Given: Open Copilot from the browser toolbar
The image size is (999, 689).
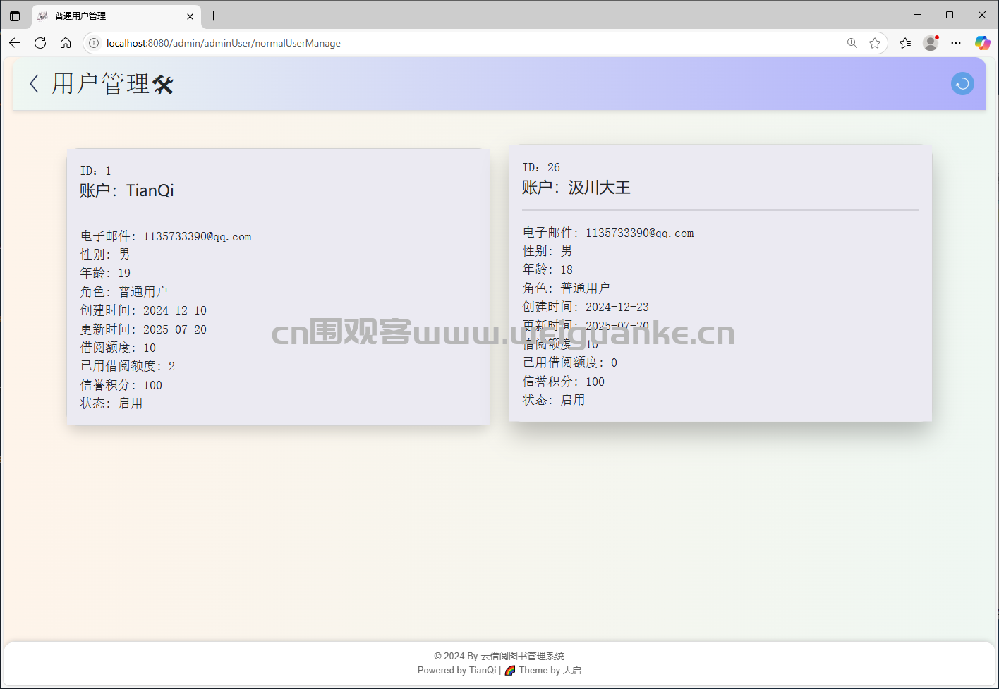Looking at the screenshot, I should click(x=982, y=43).
